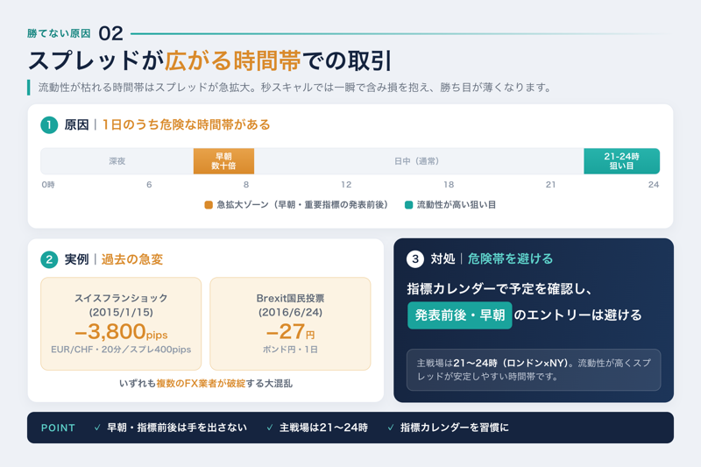Click the orange legend swatch for 急拡大ゾーン

209,205
